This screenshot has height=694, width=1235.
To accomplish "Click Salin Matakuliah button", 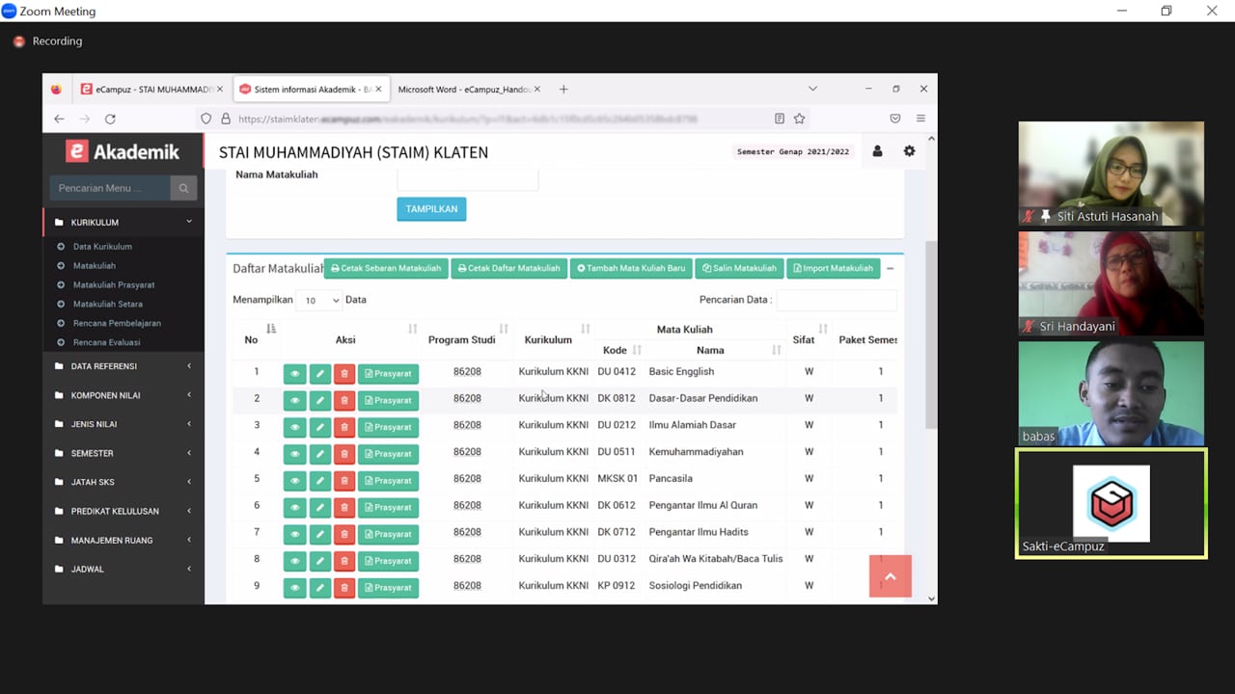I will coord(739,269).
